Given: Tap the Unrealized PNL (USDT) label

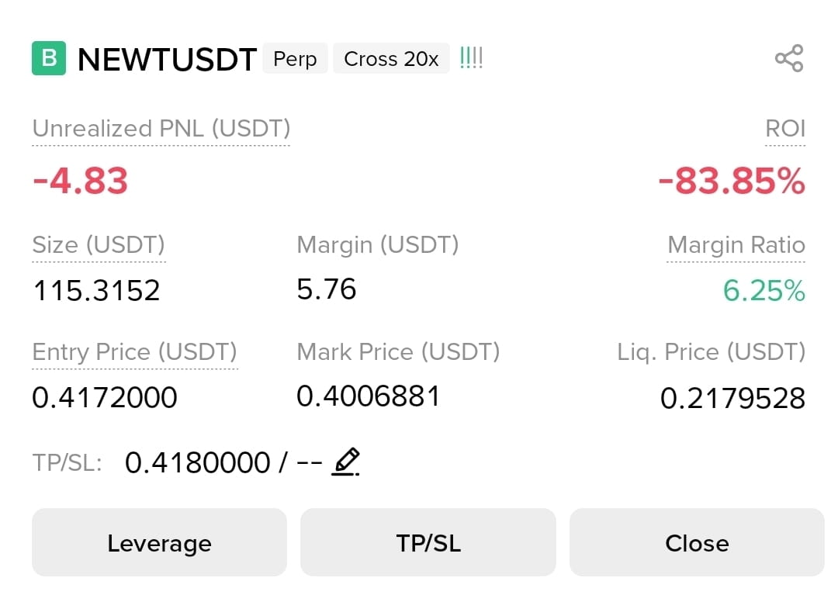Looking at the screenshot, I should 161,129.
